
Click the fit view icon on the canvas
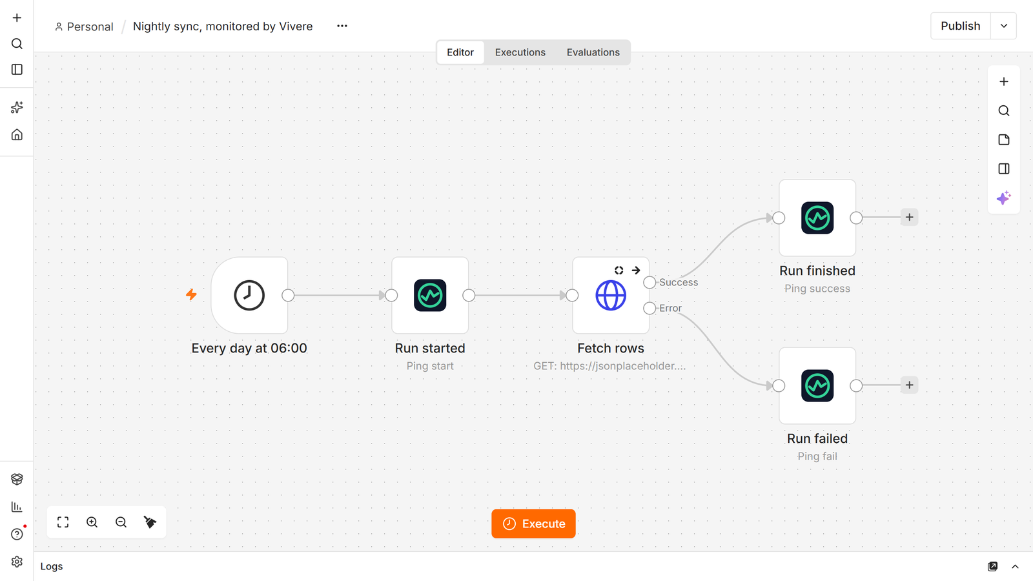63,522
